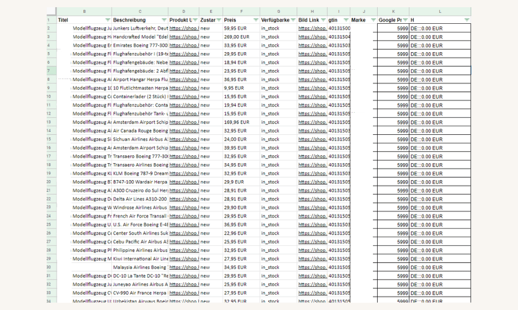Select cell 'Windrose Airlines Airbus'
This screenshot has width=518, height=310.
[x=140, y=208]
